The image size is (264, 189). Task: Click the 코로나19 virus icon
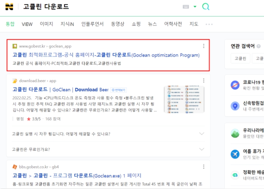click(235, 85)
